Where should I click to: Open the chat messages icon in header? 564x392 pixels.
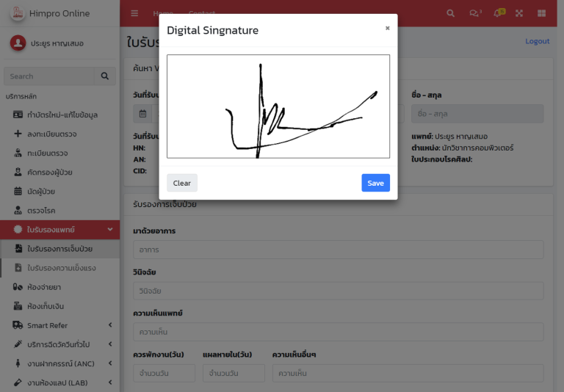[474, 13]
